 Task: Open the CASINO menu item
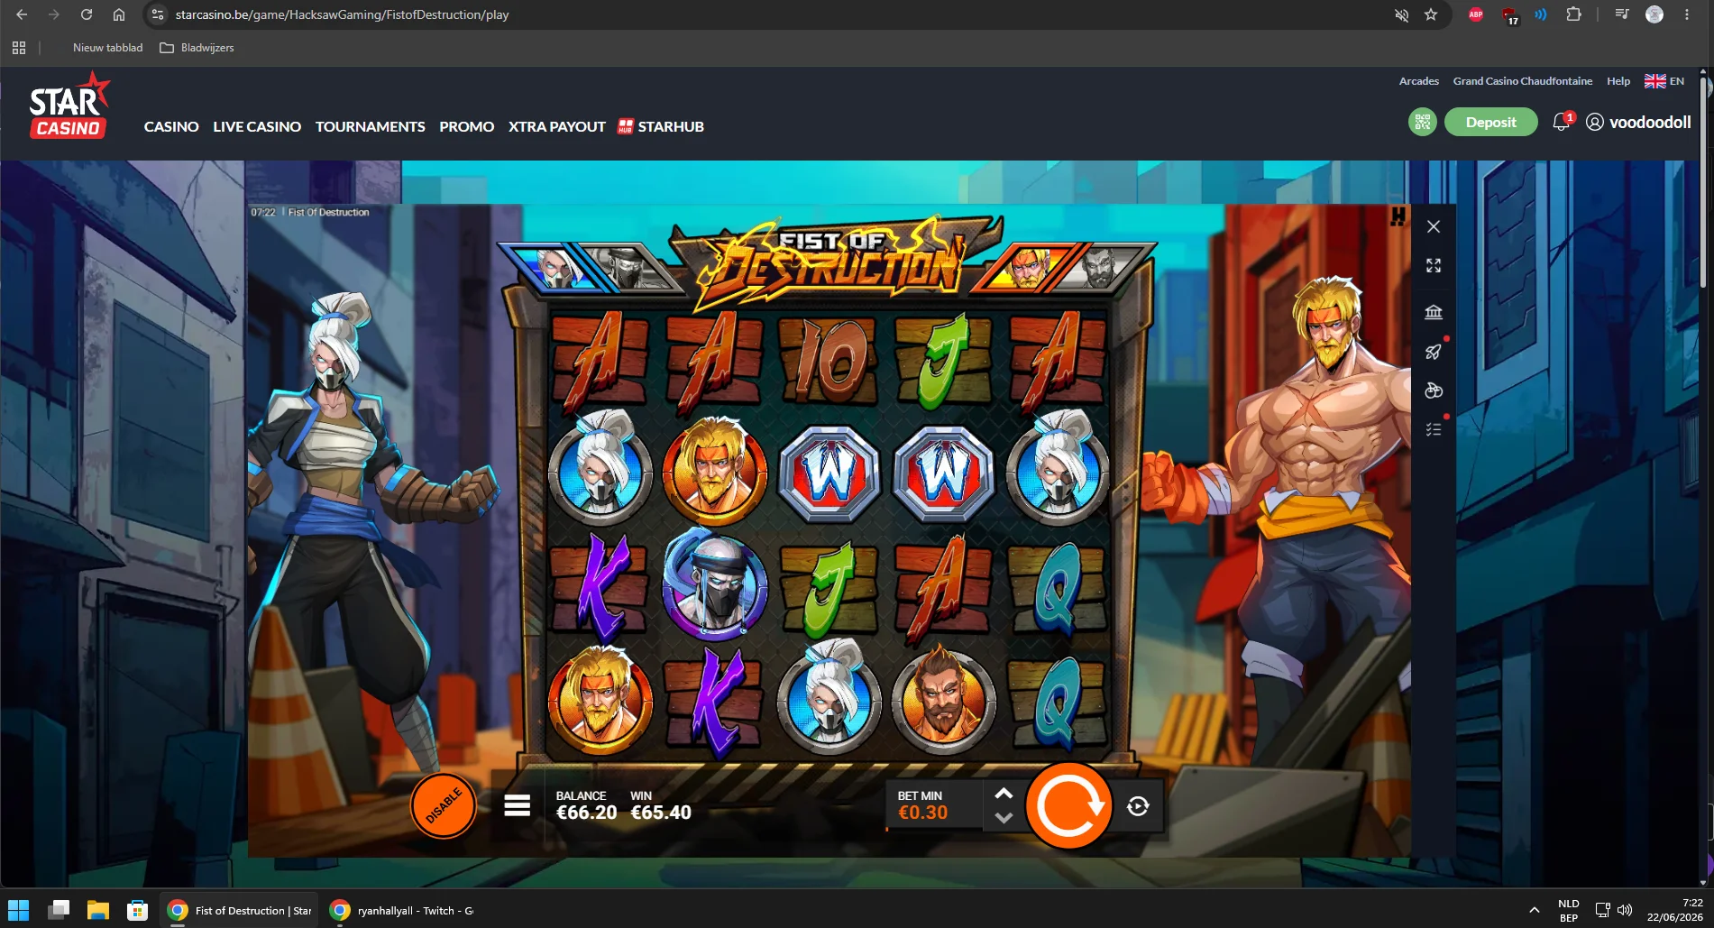[x=171, y=126]
